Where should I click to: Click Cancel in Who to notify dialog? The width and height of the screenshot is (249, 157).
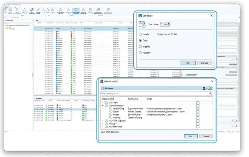[206, 136]
